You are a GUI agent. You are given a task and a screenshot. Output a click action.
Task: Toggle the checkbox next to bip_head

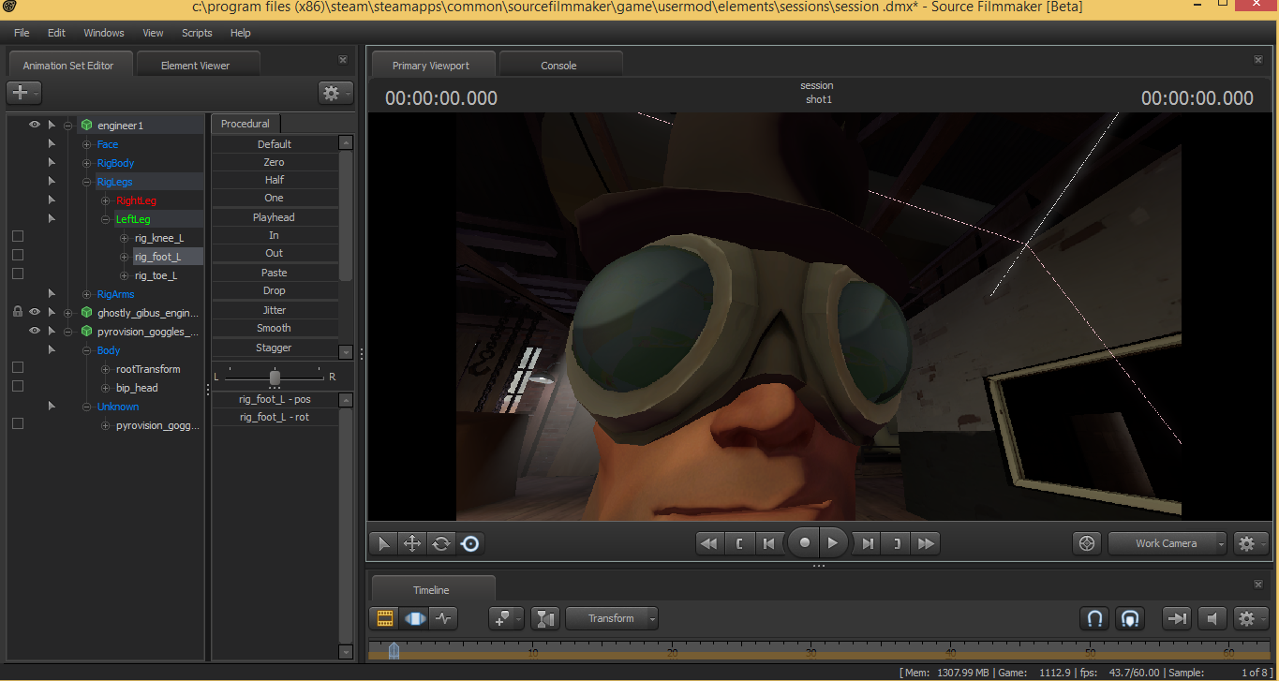click(18, 386)
